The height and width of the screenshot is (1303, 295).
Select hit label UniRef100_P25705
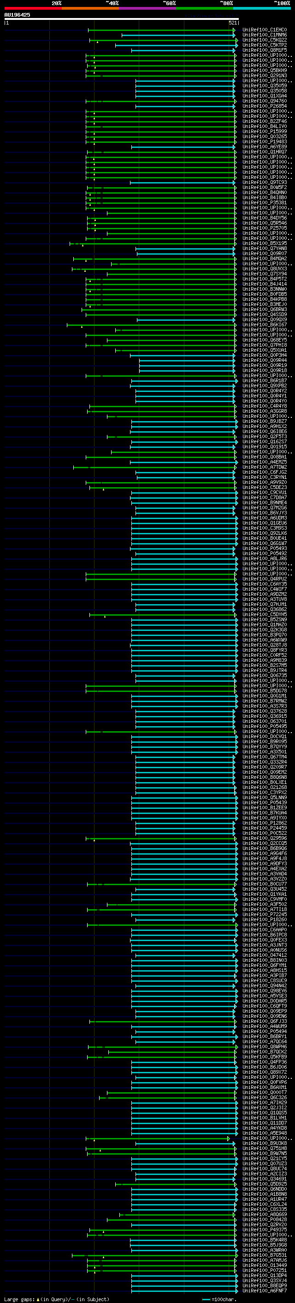coord(265,228)
